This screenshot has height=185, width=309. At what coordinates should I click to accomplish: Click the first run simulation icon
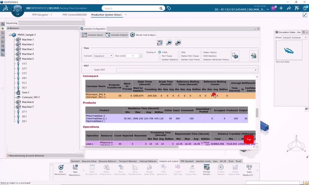pyautogui.click(x=160, y=43)
